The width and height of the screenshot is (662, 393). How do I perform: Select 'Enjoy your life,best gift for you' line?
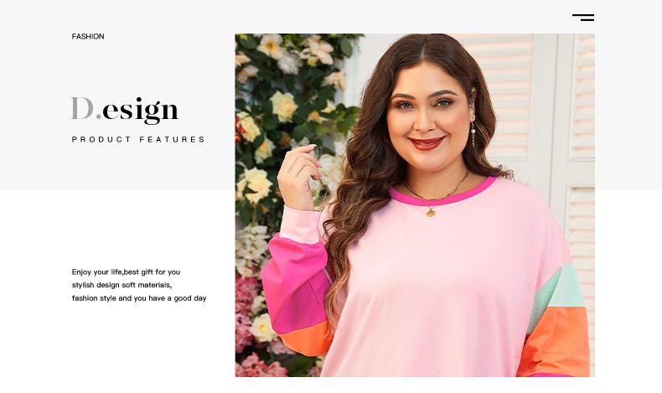point(126,271)
